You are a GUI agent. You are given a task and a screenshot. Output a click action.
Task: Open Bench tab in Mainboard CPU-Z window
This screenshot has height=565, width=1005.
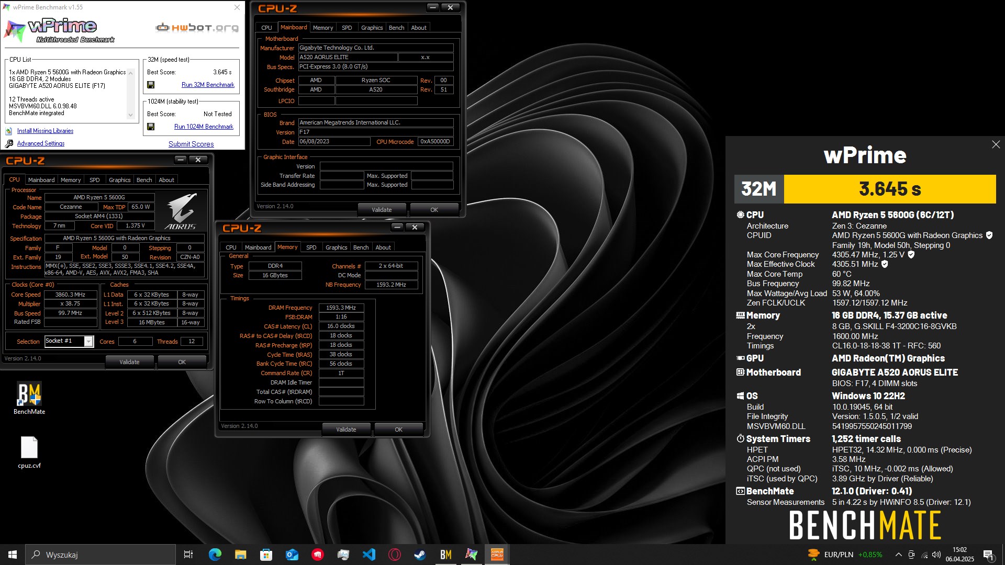pyautogui.click(x=396, y=28)
